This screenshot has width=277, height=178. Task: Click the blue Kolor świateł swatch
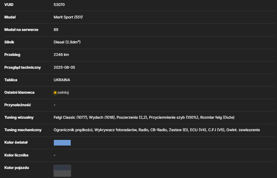tap(62, 143)
